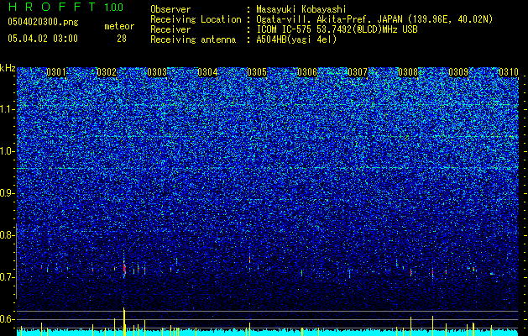Click the 0.8 frequency axis label
Image resolution: width=528 pixels, height=336 pixels.
tap(8, 235)
